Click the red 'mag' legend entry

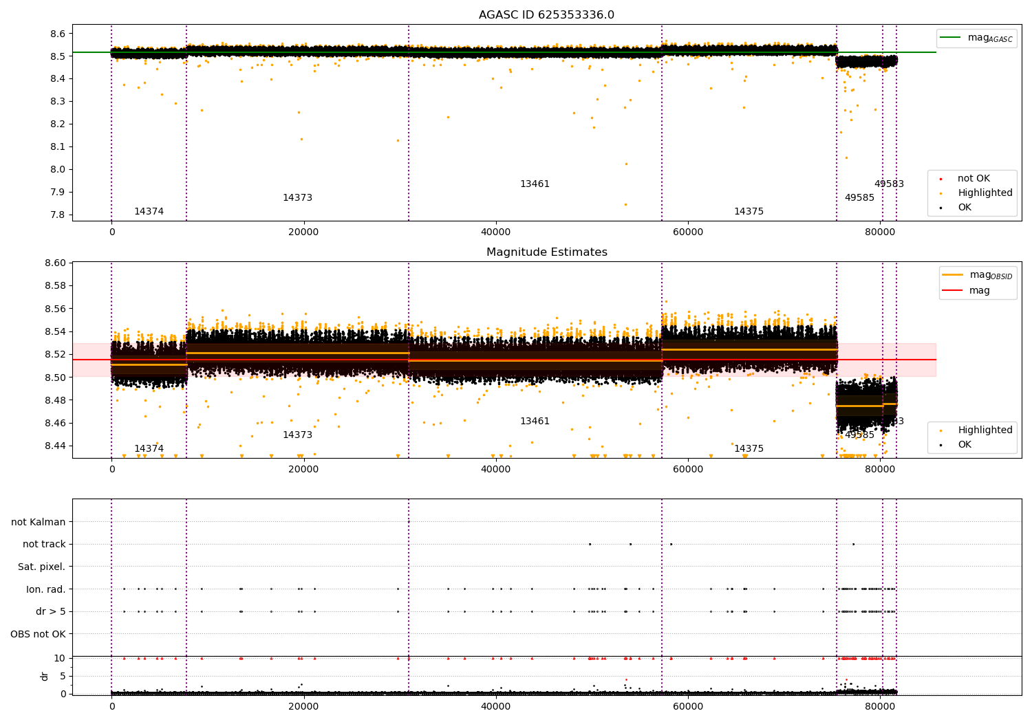966,291
